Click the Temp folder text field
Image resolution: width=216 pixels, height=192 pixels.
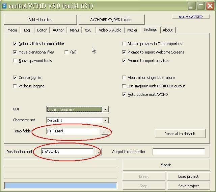[73, 131]
